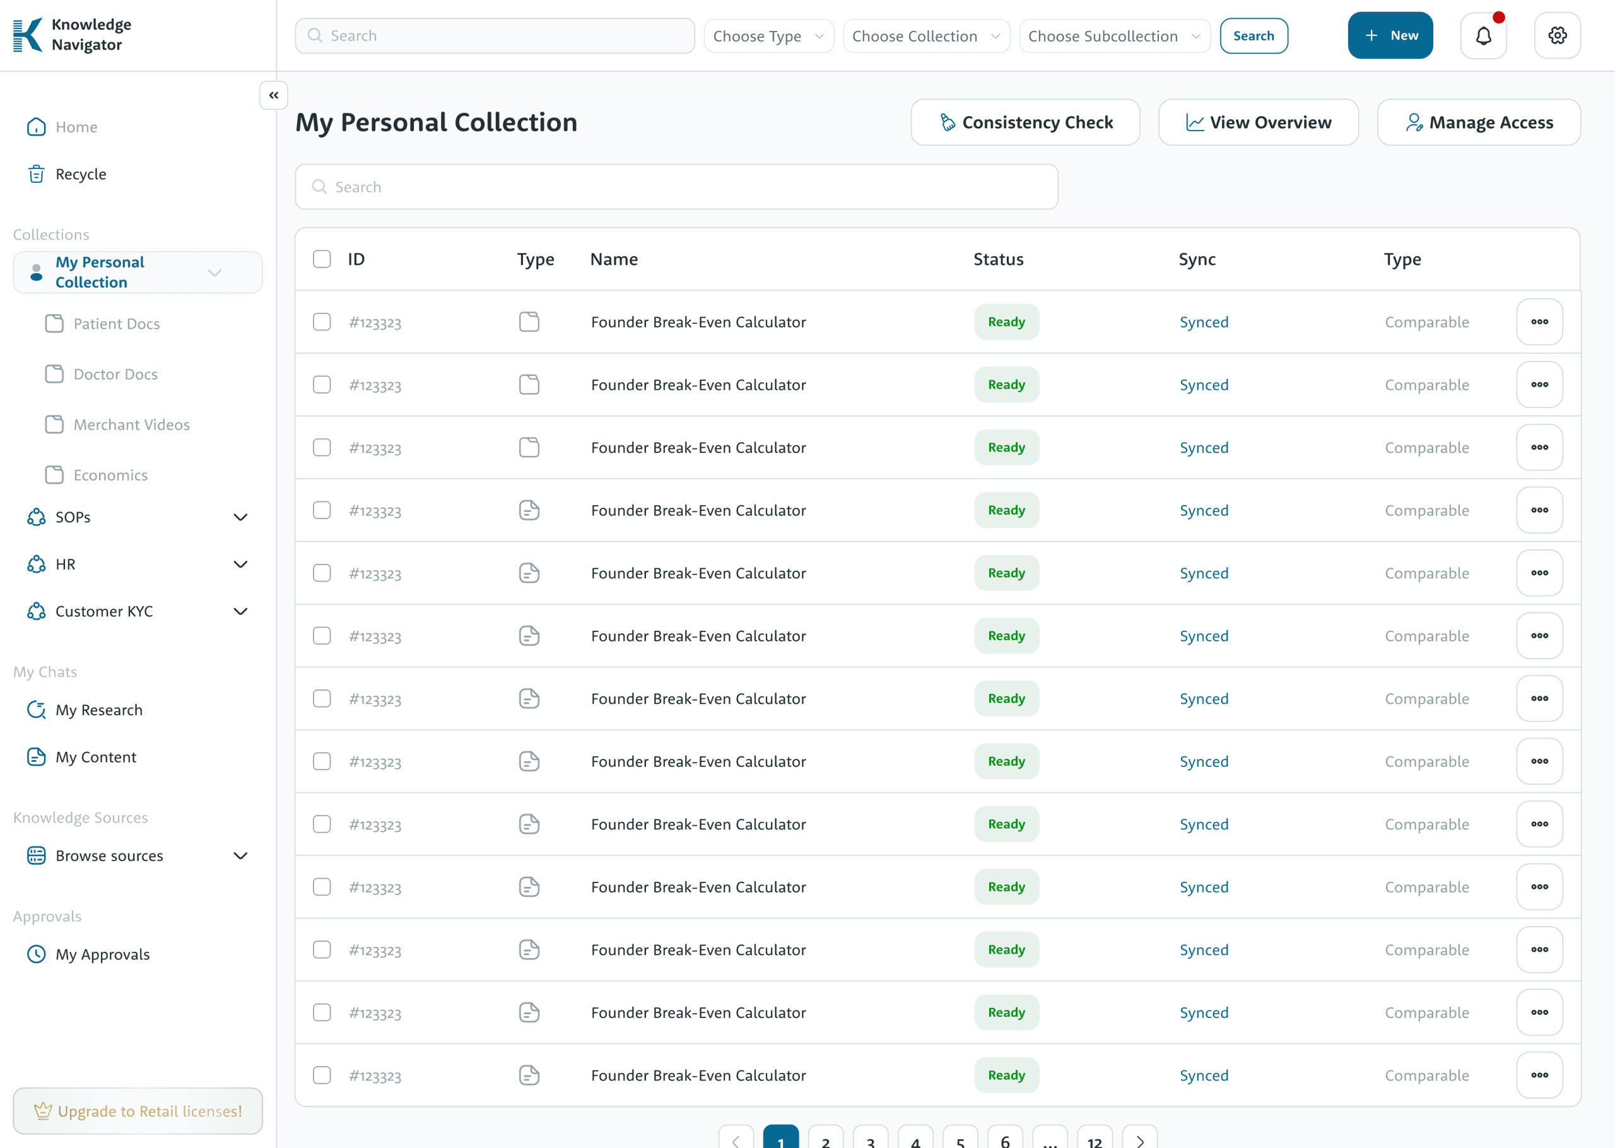This screenshot has width=1615, height=1148.
Task: Open the Knowledge Navigator logo
Action: pyautogui.click(x=28, y=35)
